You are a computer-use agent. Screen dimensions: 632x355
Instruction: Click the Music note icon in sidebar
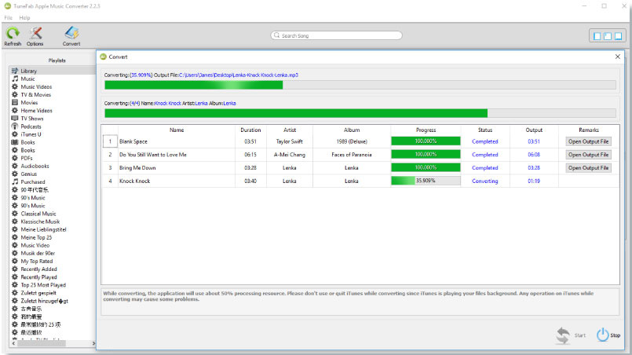(x=15, y=79)
